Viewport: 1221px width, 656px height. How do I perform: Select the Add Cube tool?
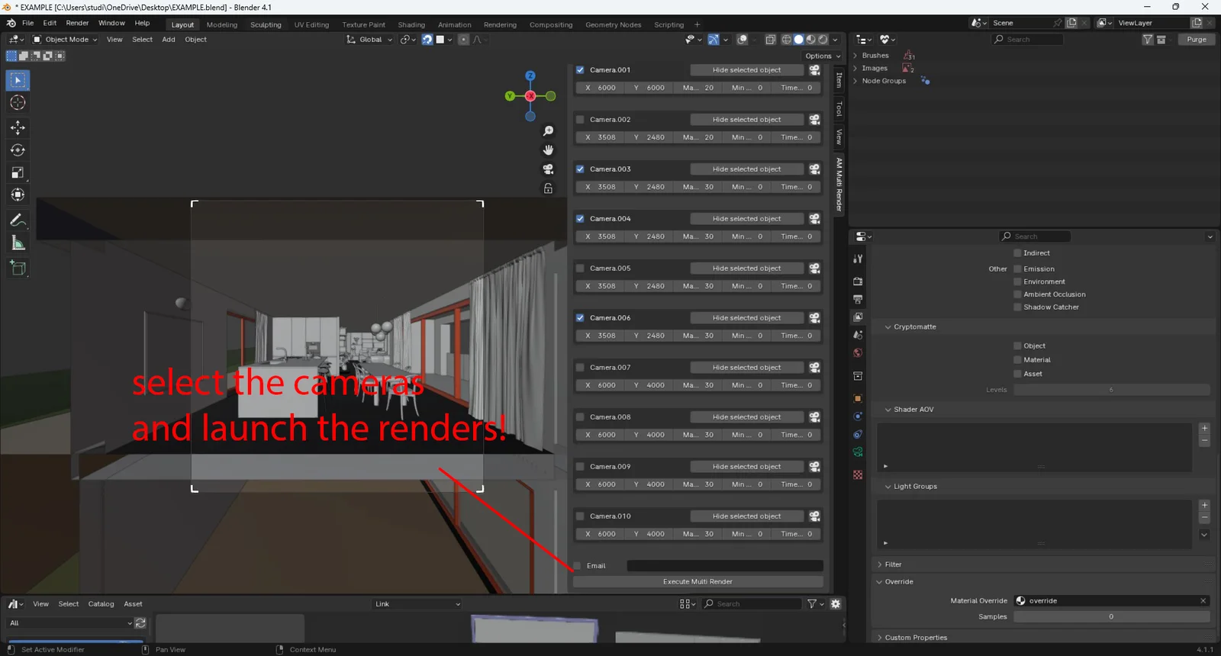pyautogui.click(x=18, y=269)
